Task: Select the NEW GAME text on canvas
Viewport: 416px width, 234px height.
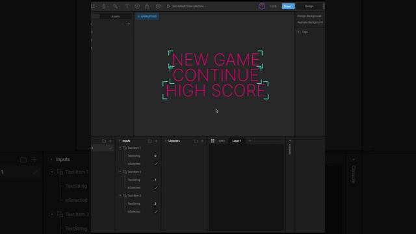Action: tap(215, 59)
